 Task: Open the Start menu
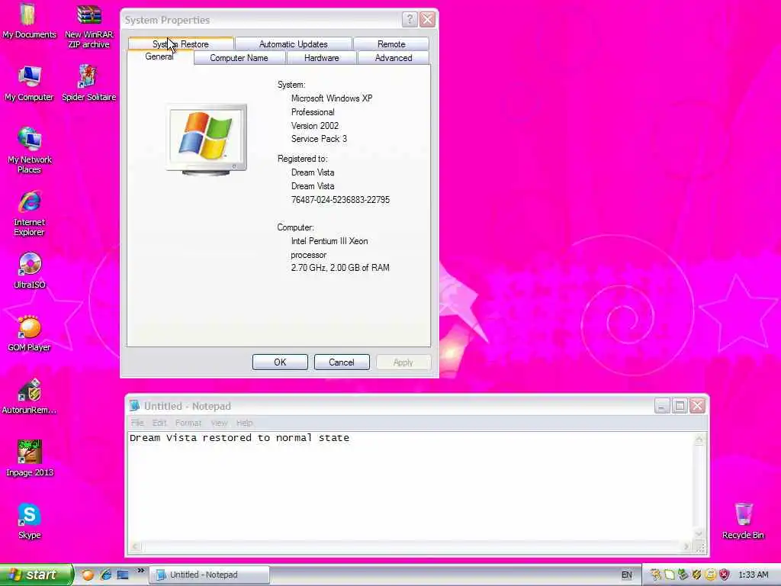37,575
